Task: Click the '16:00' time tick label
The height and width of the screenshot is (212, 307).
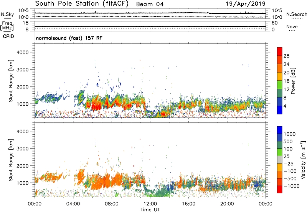Action: click(x=188, y=204)
